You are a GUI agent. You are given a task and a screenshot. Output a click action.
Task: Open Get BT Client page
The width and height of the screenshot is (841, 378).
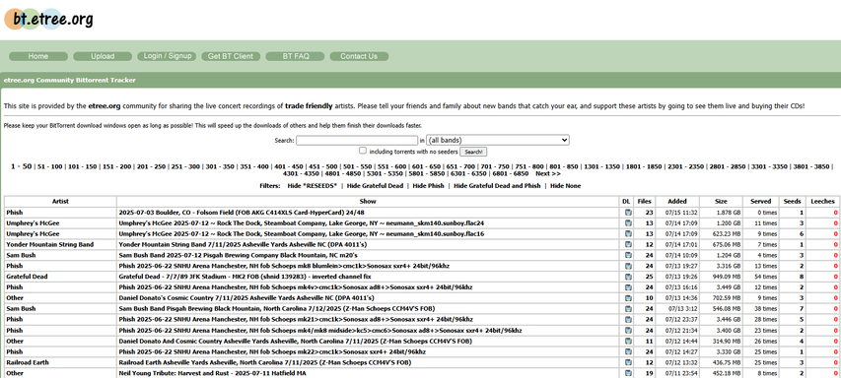point(231,56)
